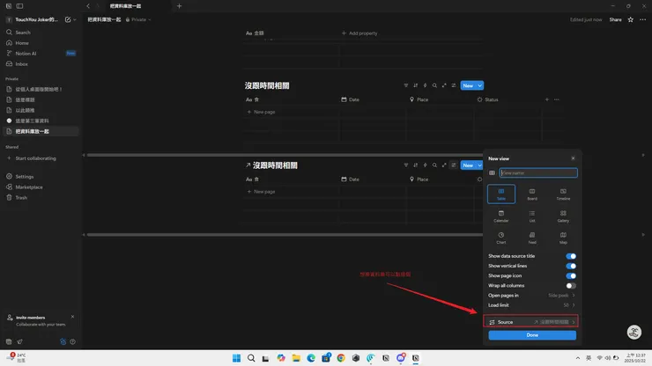Click the view icon beside the View name field
Viewport: 652px width, 366px height.
click(492, 172)
